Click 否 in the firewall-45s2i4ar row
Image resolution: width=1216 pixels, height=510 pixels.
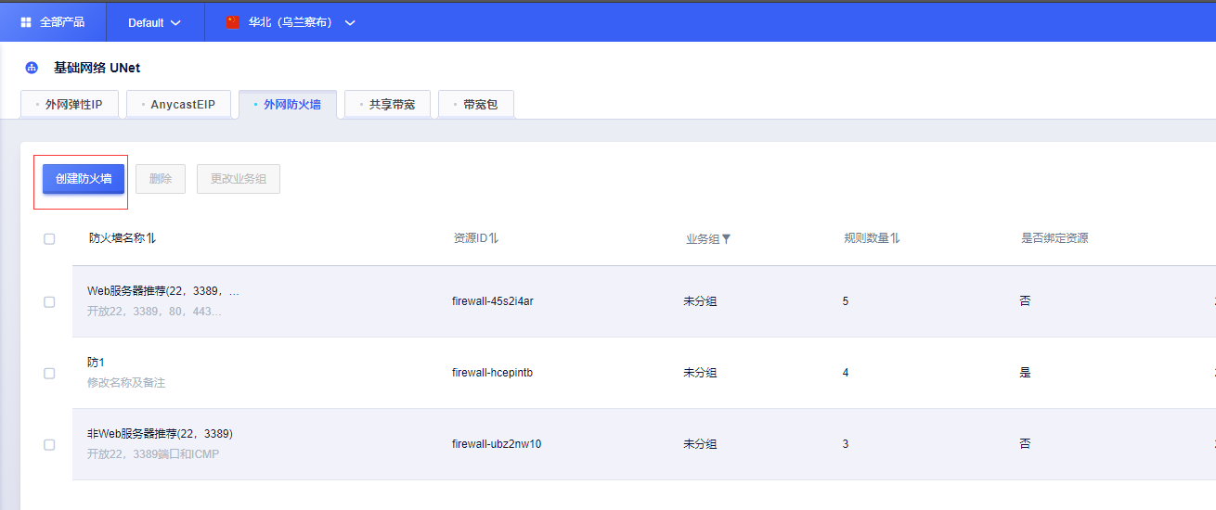click(x=1025, y=301)
